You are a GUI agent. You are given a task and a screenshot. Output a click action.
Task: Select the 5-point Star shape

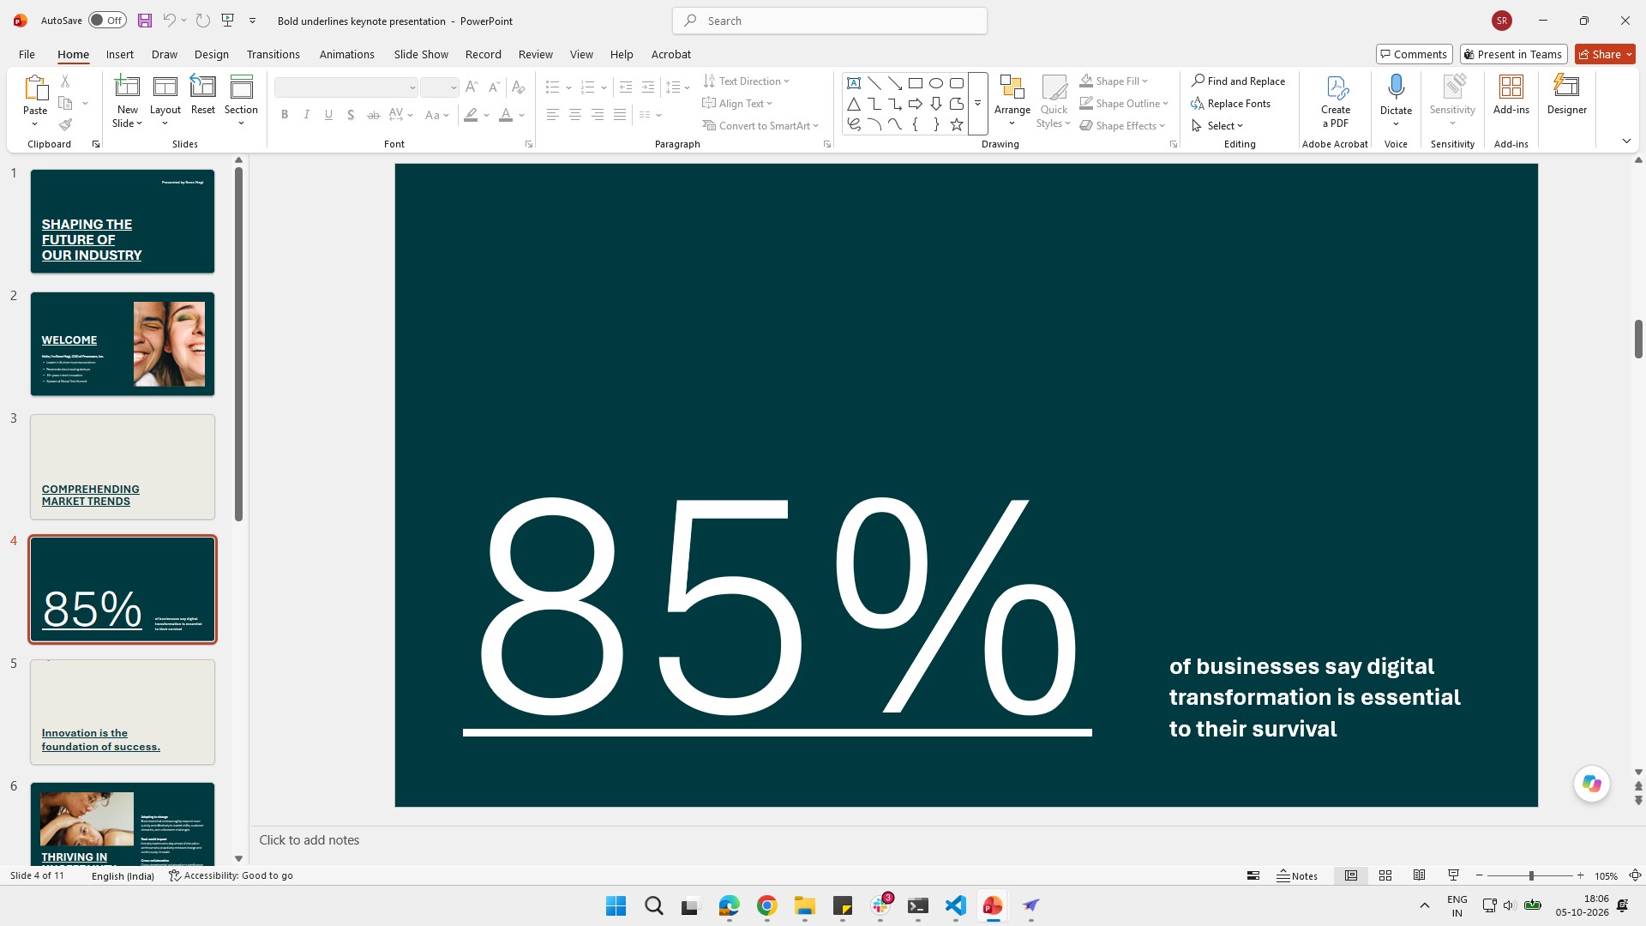pyautogui.click(x=957, y=125)
